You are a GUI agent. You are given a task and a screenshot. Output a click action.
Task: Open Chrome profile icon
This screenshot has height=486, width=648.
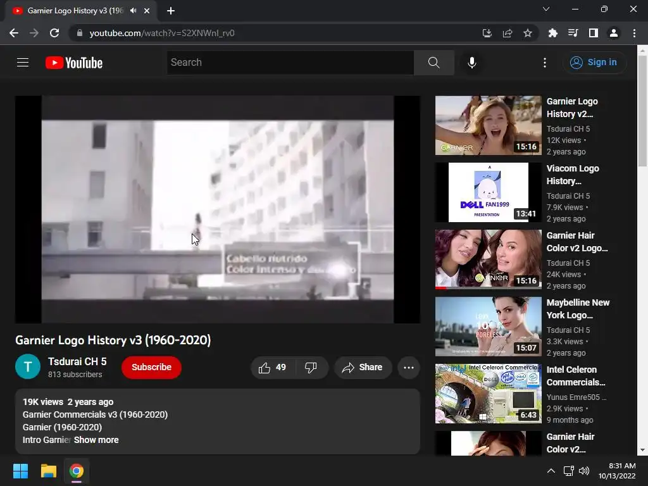point(614,33)
